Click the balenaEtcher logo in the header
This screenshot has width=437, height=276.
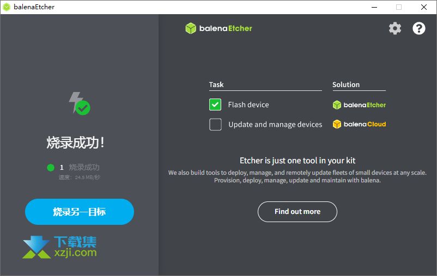coord(219,28)
